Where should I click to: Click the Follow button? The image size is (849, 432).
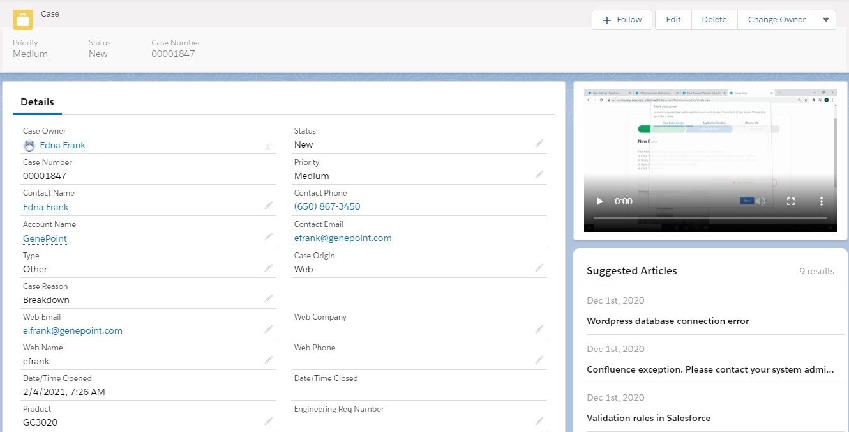coord(622,20)
